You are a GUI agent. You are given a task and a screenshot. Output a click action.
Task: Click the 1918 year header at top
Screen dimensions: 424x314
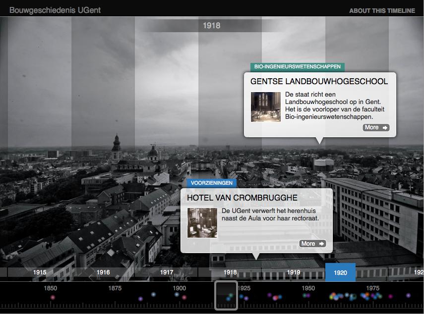(x=211, y=26)
